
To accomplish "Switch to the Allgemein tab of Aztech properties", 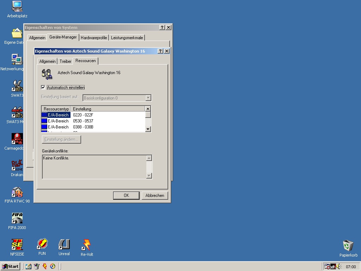I will pos(47,61).
